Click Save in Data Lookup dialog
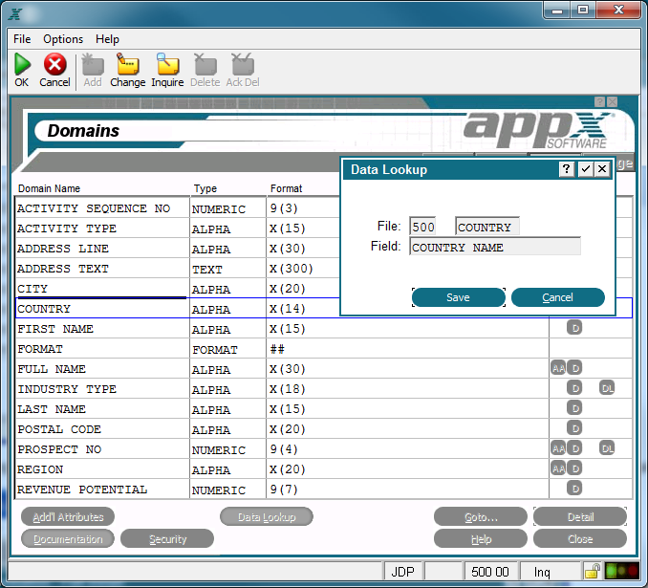This screenshot has height=588, width=648. [459, 297]
